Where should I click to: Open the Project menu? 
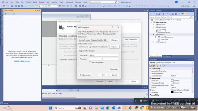tap(28, 2)
